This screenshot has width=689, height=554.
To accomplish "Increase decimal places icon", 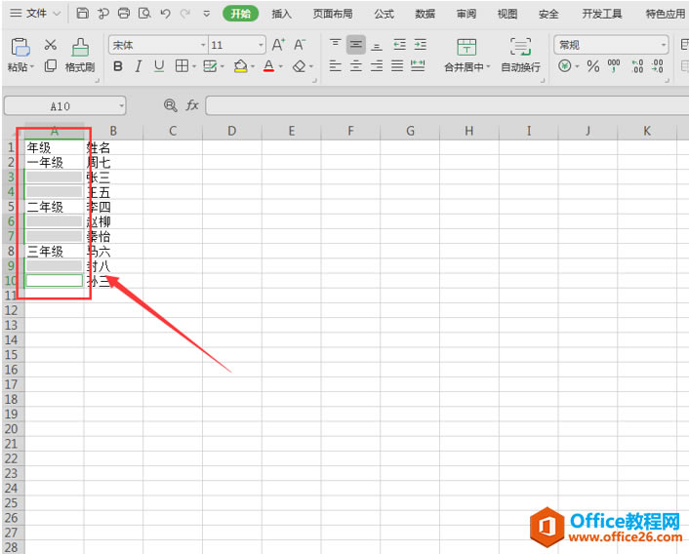I will [x=637, y=66].
